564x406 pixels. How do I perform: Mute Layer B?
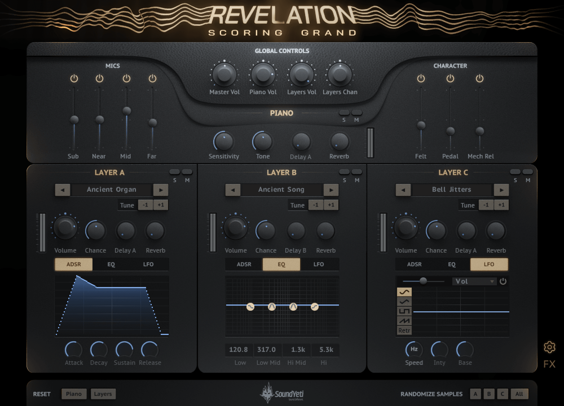(x=357, y=172)
